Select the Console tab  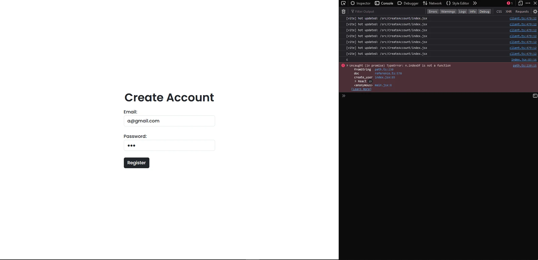(x=384, y=3)
